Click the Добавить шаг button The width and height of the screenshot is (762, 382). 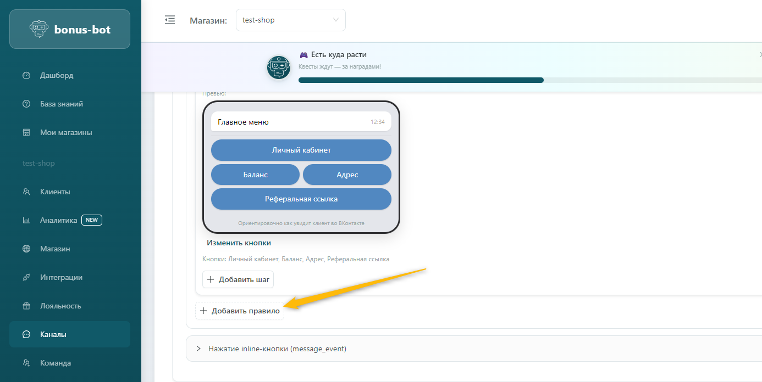point(238,279)
